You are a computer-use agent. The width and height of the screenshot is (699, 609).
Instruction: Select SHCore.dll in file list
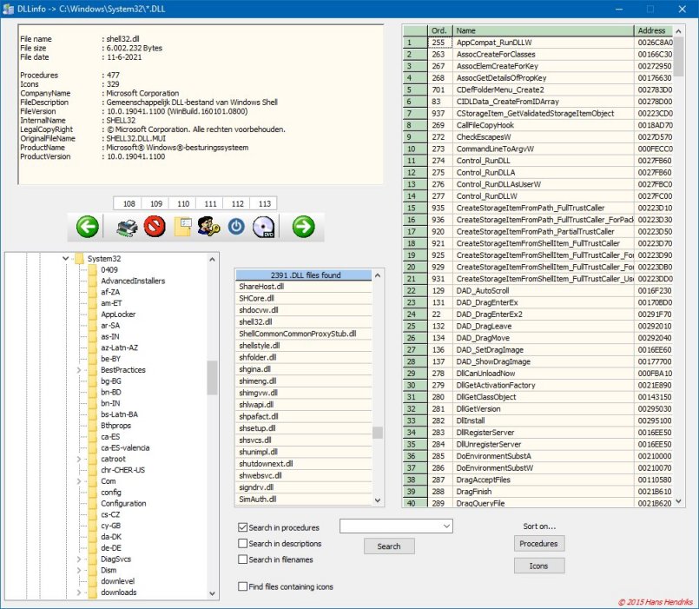[304, 298]
